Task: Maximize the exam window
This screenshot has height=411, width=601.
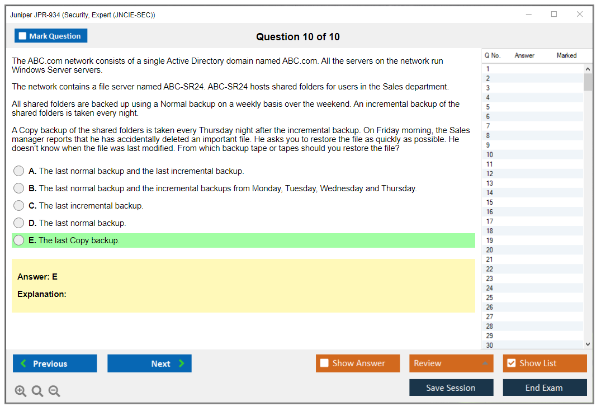Action: 554,15
